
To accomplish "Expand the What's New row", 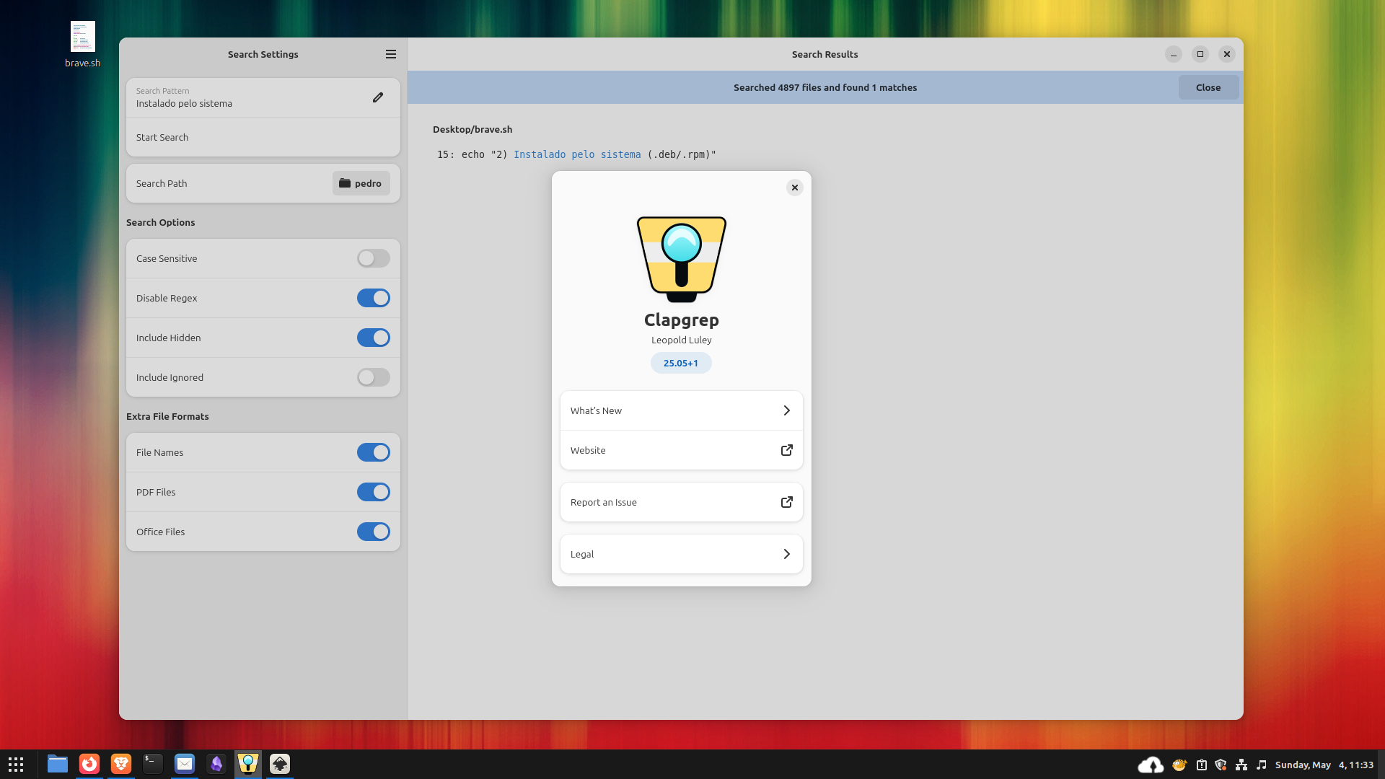I will 682,410.
